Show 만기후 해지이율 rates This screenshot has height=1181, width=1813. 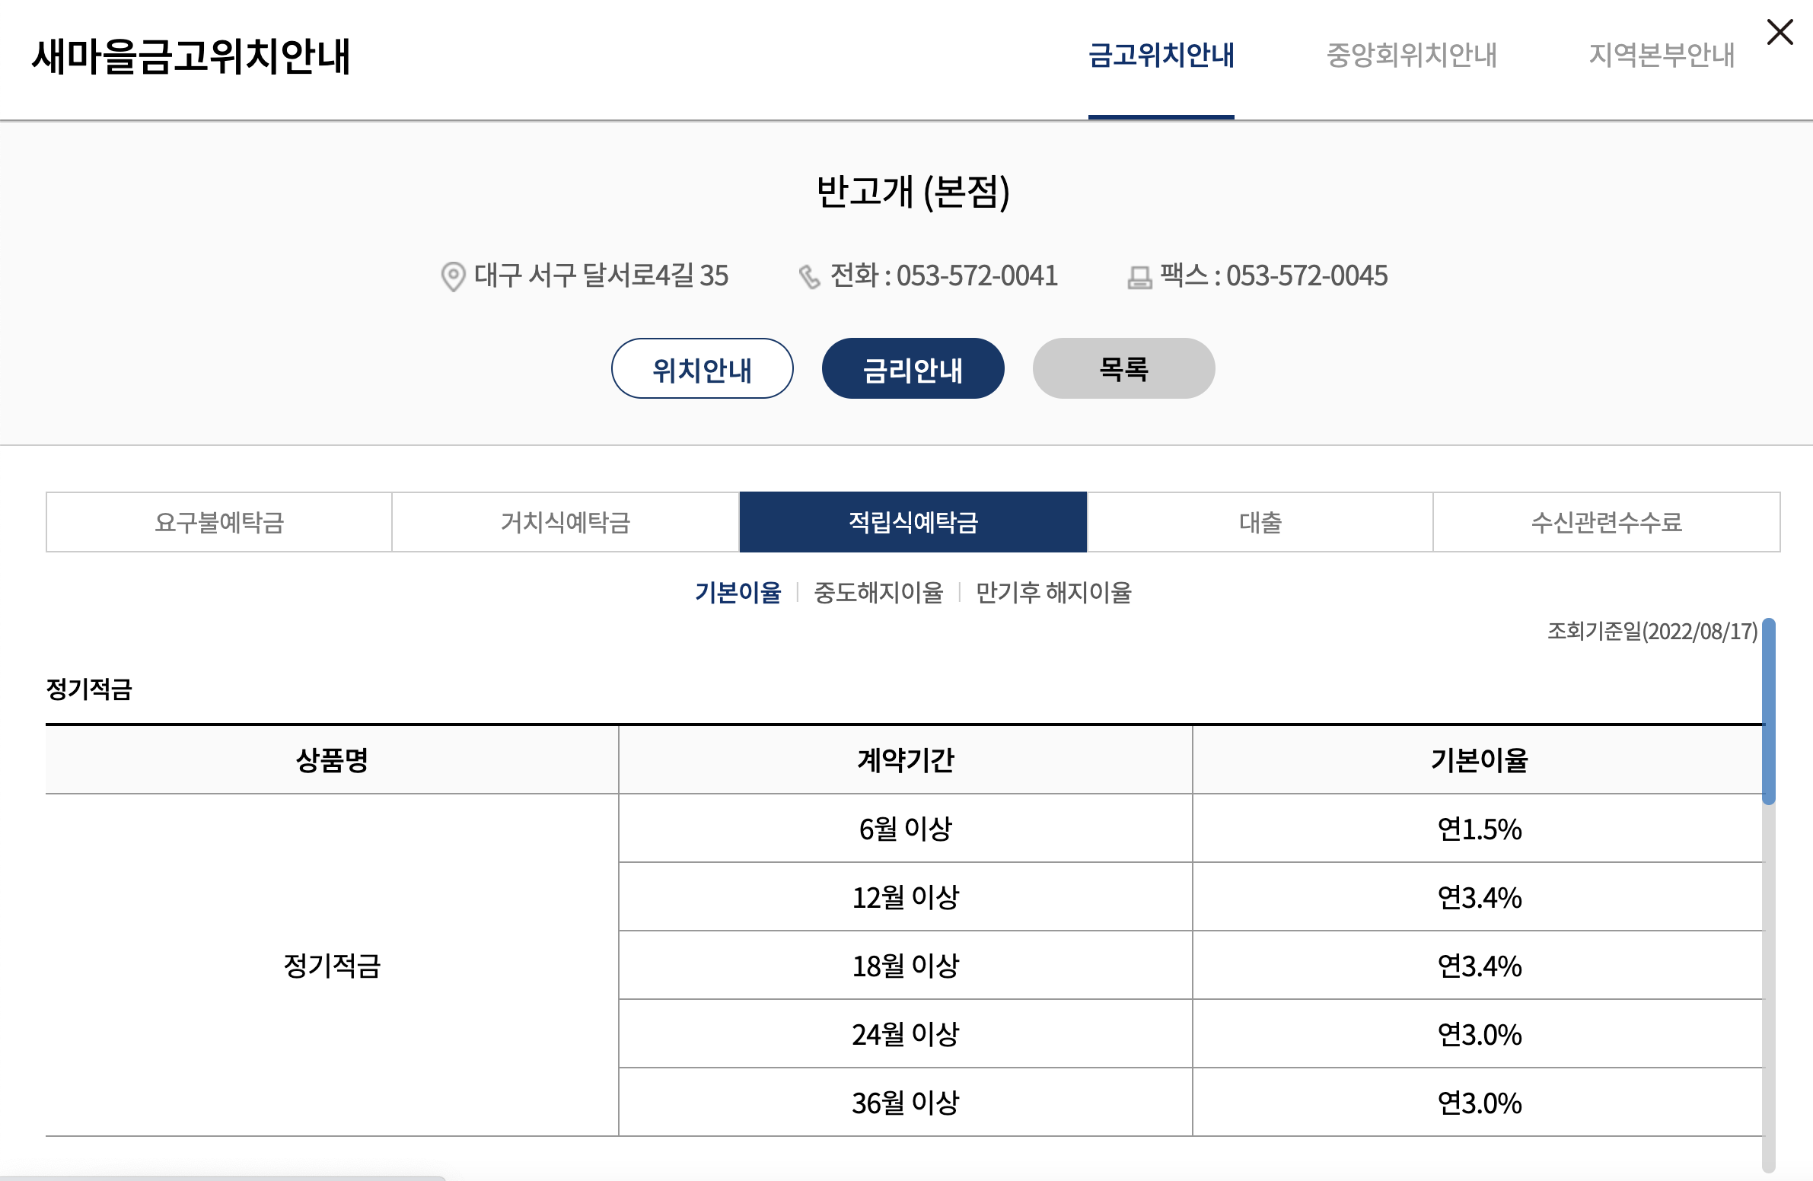click(1053, 593)
